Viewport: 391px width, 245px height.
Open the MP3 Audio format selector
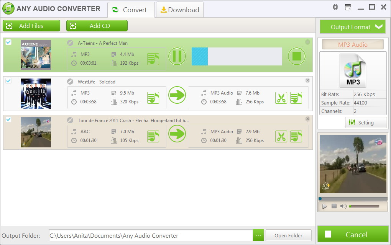coord(352,44)
